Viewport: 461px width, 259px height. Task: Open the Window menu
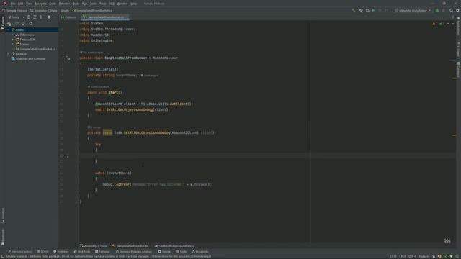[122, 4]
